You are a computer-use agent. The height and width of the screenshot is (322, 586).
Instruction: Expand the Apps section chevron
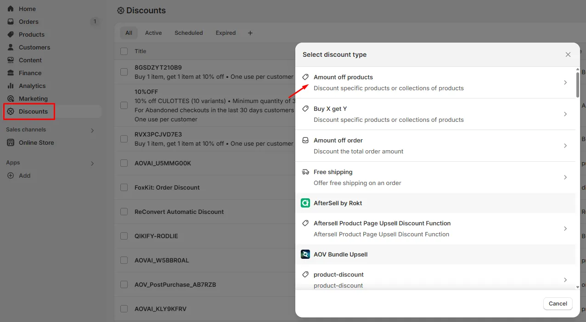click(92, 163)
